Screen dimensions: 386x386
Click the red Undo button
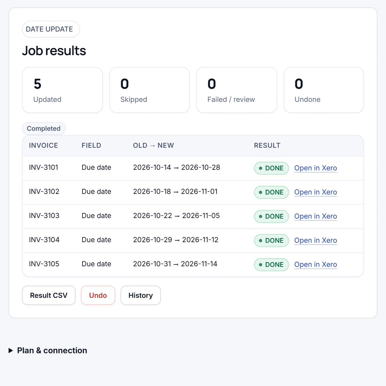(x=98, y=295)
